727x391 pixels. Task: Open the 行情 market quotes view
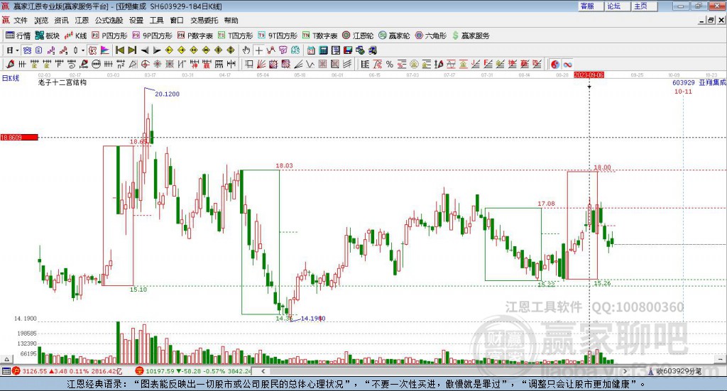[18, 35]
